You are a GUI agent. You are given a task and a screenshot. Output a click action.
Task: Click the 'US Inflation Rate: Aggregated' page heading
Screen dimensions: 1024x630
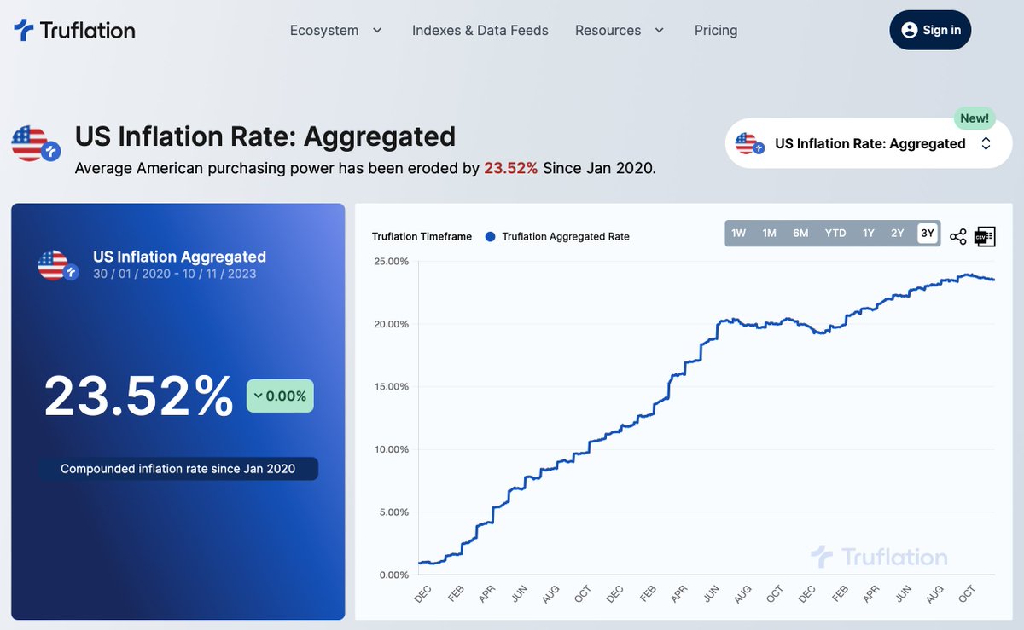[265, 136]
